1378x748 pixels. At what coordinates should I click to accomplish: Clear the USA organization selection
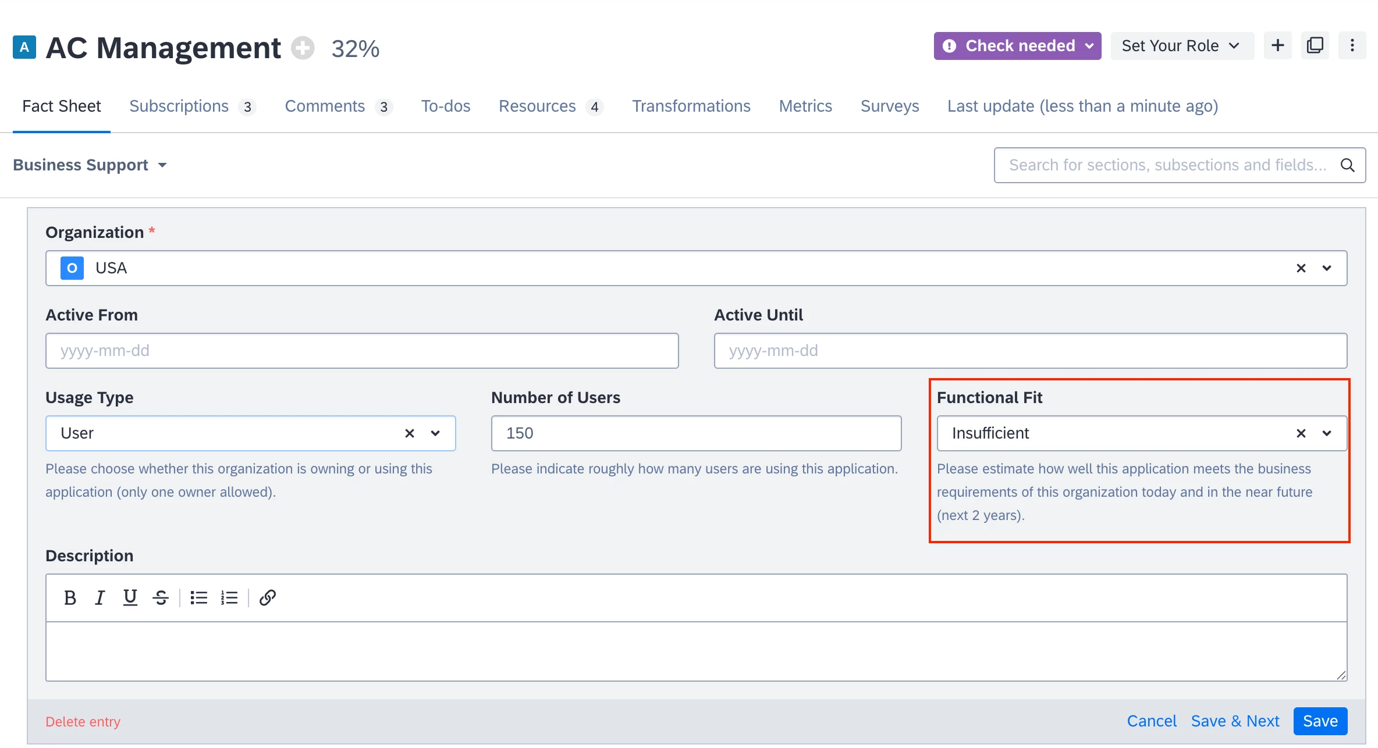(x=1301, y=268)
